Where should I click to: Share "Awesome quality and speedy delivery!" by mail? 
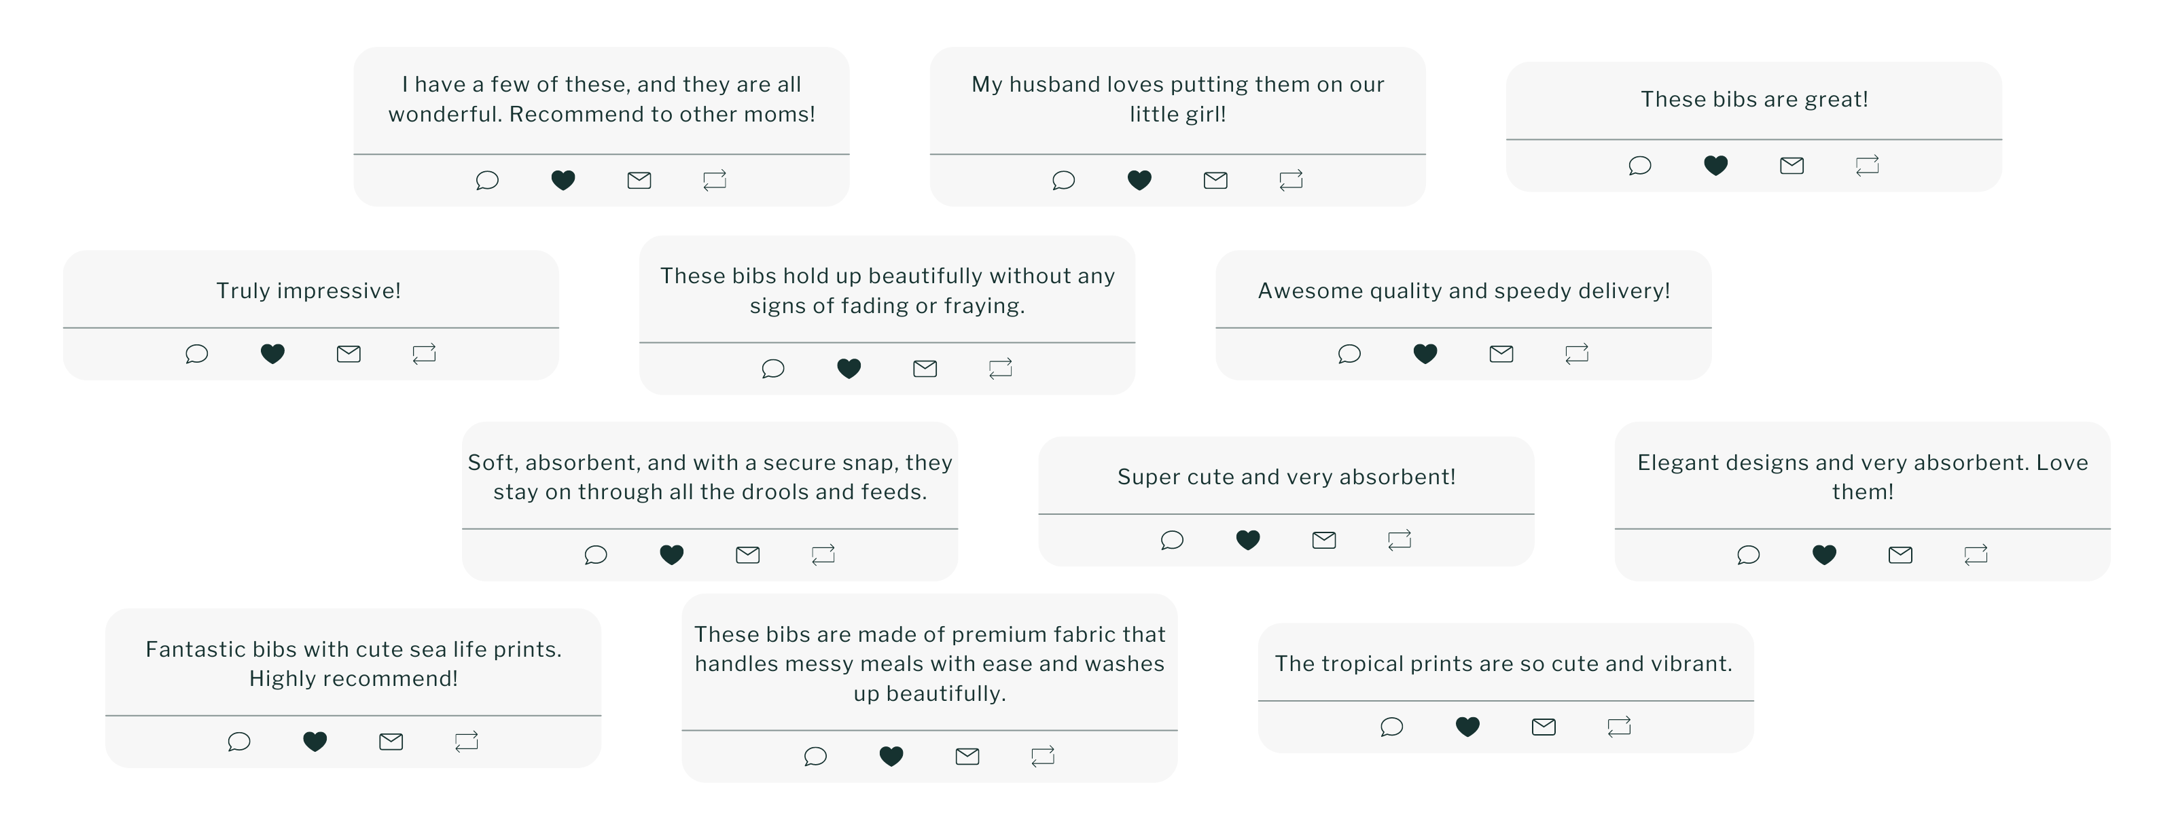point(1501,353)
